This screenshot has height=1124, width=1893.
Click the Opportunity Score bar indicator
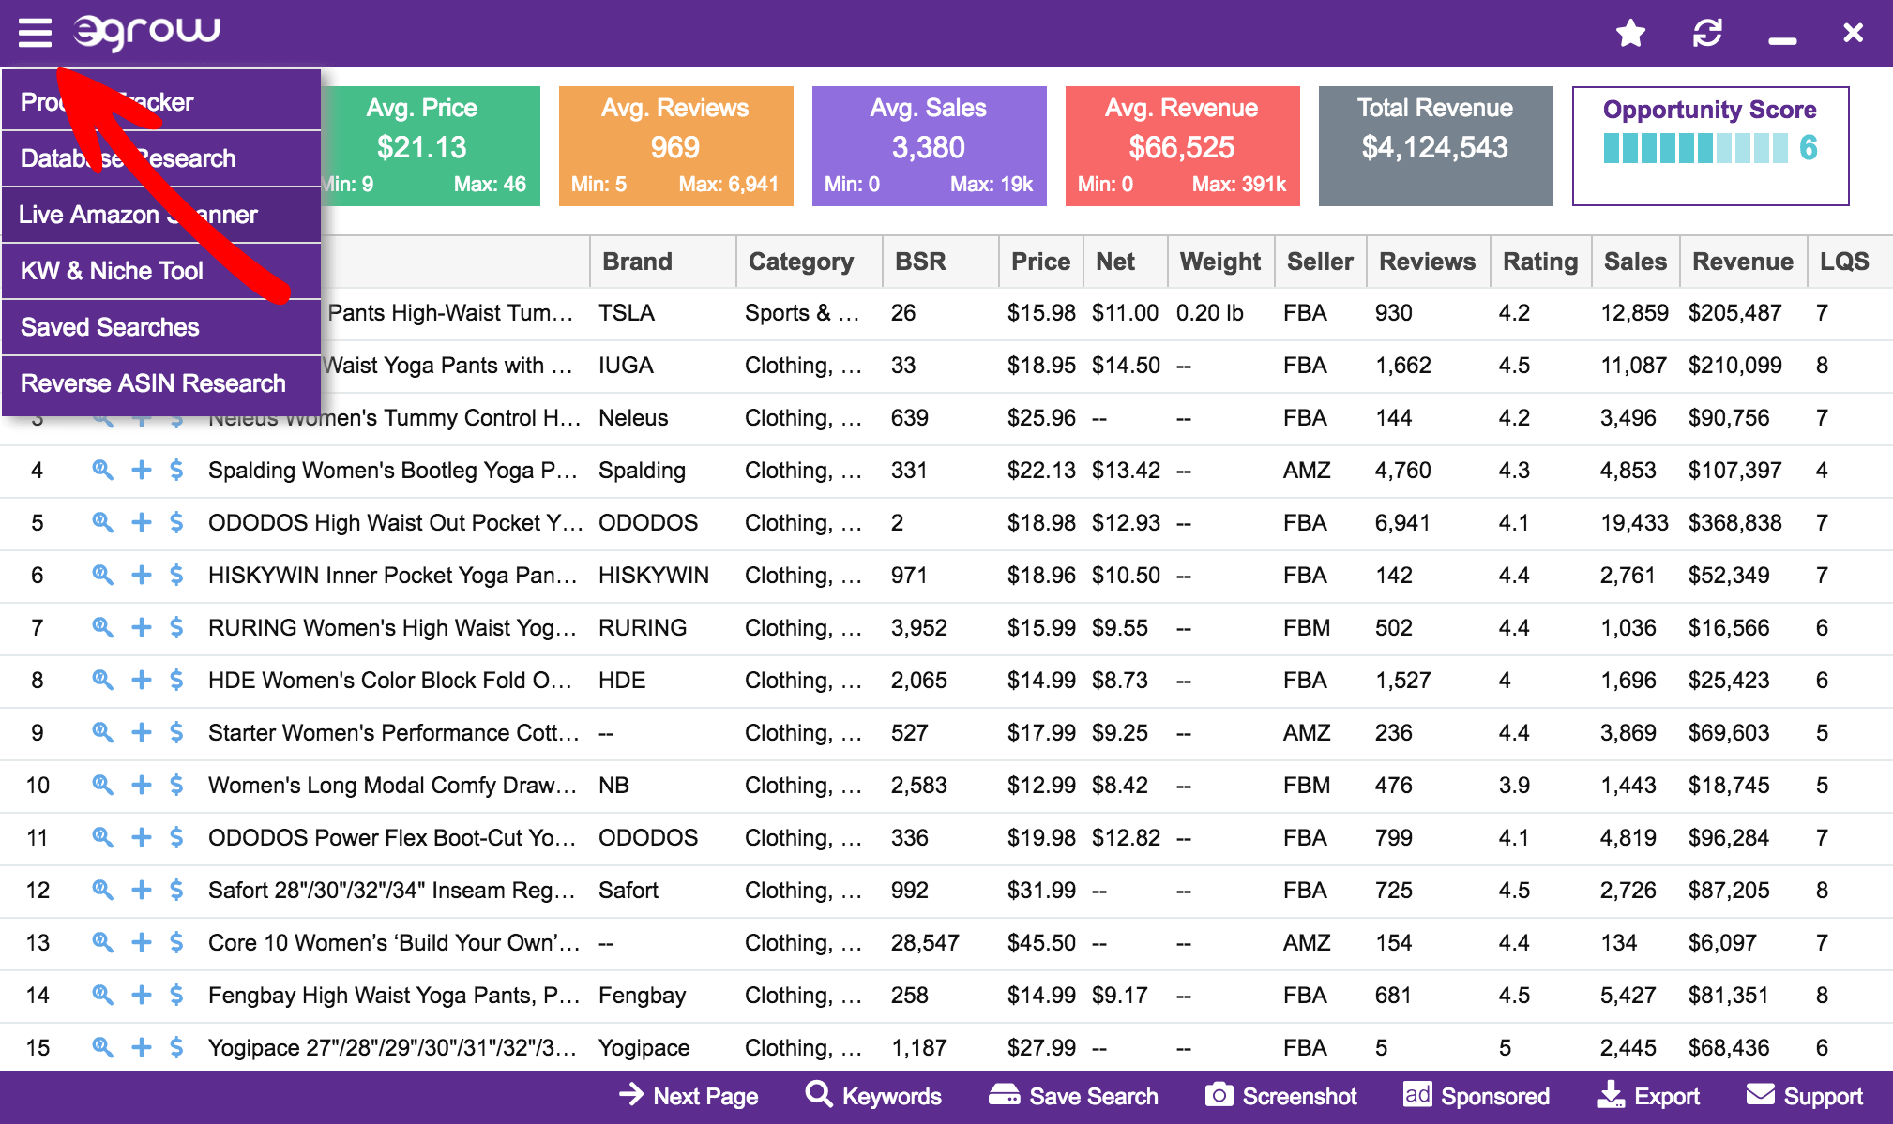(x=1695, y=148)
